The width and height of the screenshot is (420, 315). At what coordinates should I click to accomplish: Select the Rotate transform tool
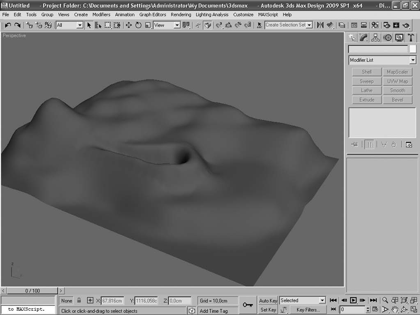tap(139, 25)
